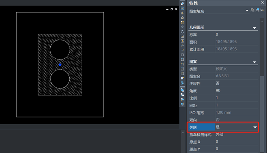Select the Move tool
267x153 pixels.
coord(182,27)
